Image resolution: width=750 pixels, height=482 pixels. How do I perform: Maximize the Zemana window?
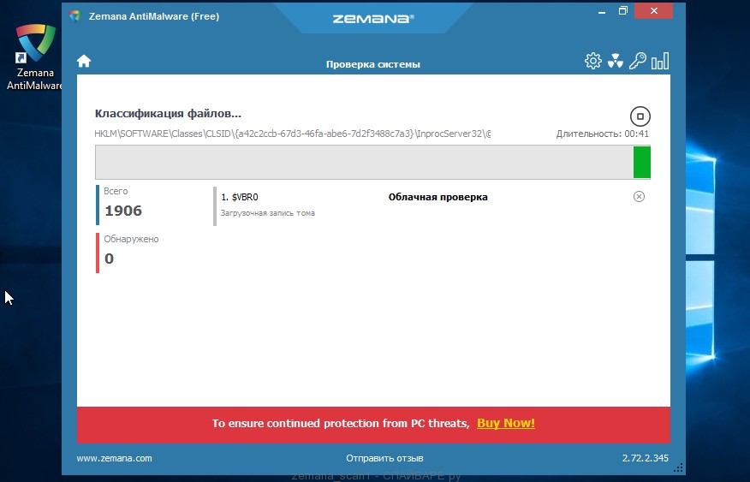pos(622,10)
